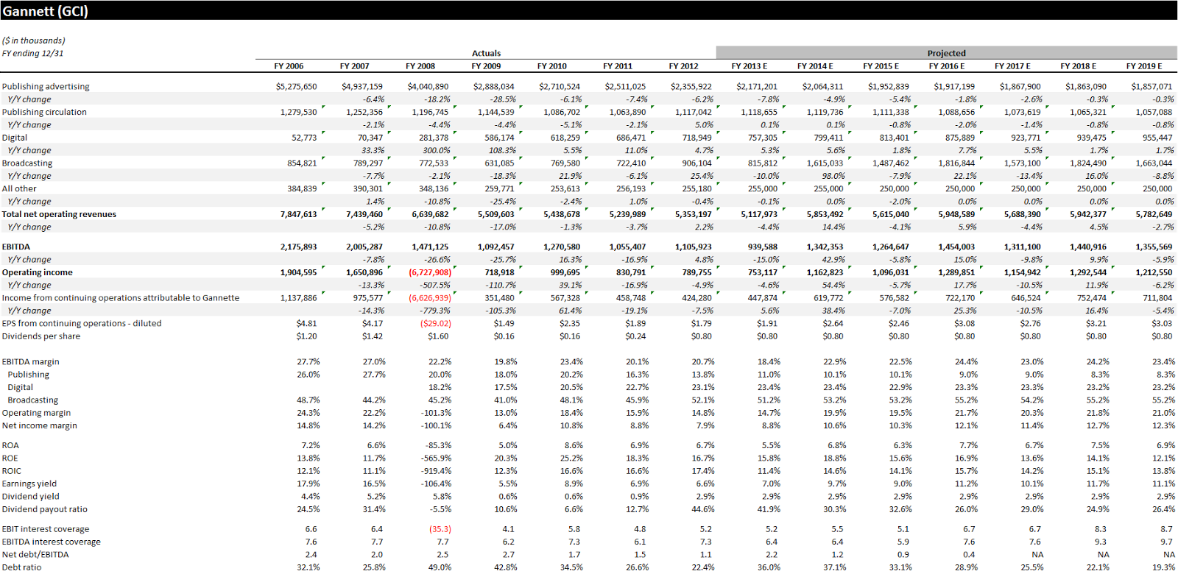The image size is (1178, 574).
Task: Select the red (35.3) EBIT coverage value
Action: (440, 529)
